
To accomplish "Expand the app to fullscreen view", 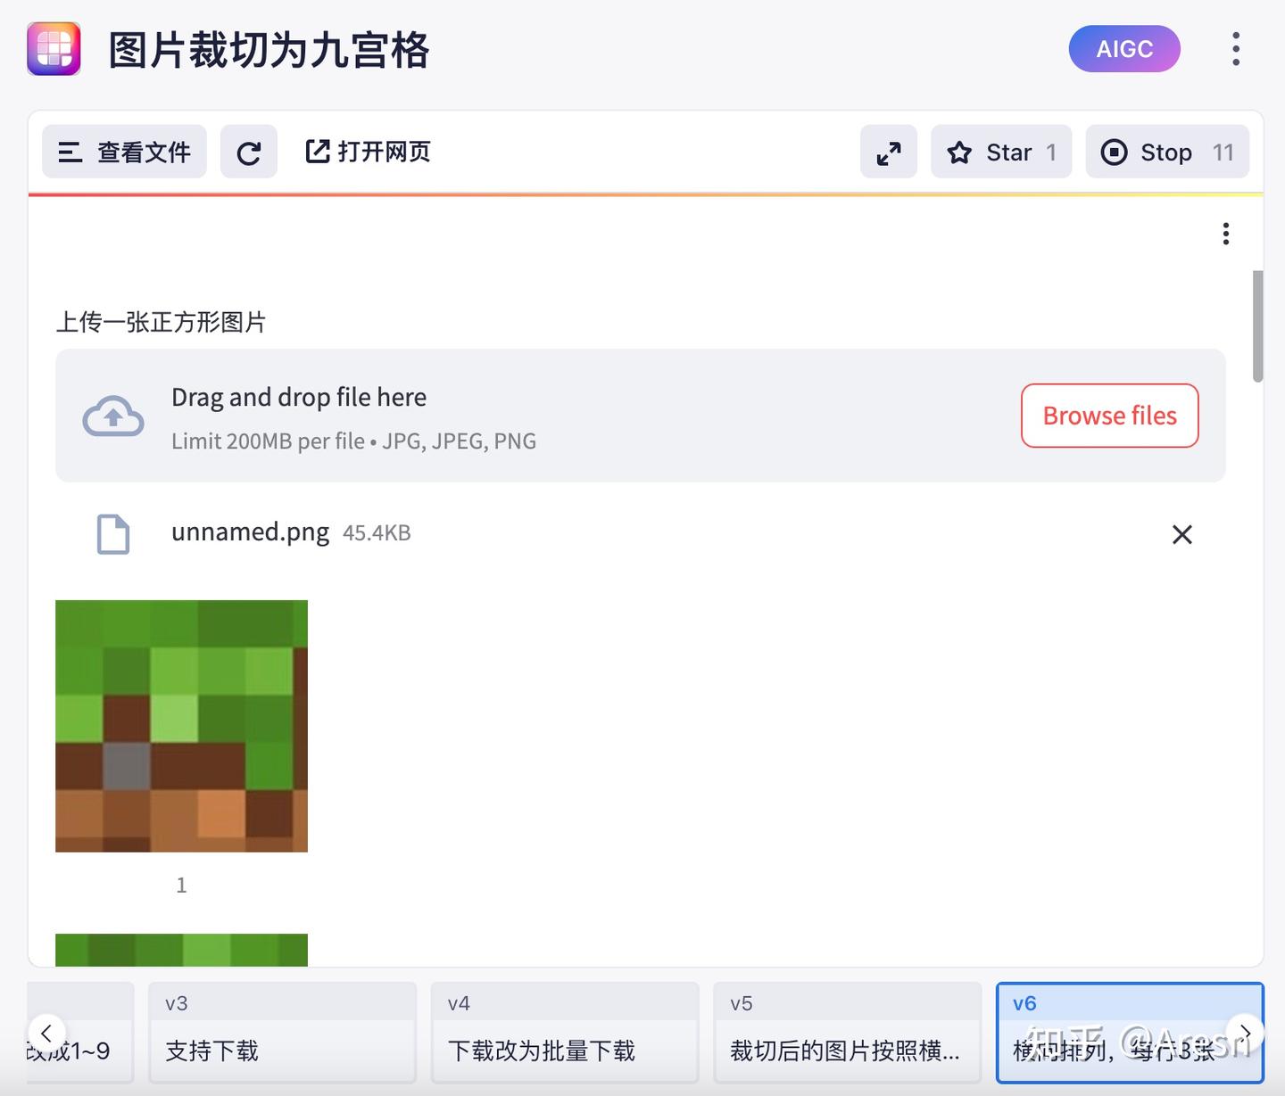I will [888, 152].
